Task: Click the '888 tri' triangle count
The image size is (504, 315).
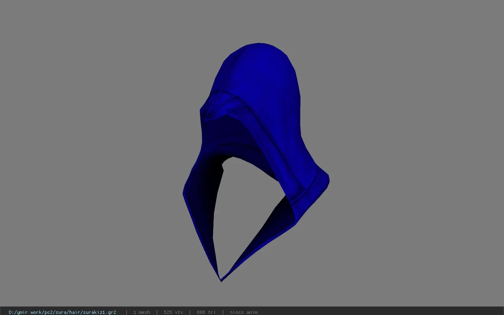Action: point(206,312)
